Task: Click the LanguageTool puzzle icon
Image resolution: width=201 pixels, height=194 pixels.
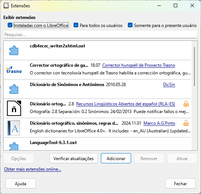Action: click(x=14, y=146)
